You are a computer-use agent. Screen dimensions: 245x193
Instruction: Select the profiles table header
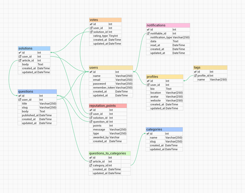pyautogui.click(x=165, y=77)
